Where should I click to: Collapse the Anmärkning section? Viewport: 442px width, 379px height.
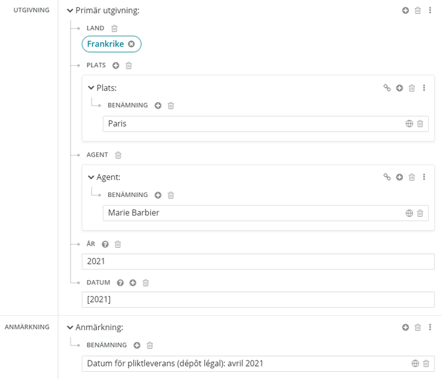click(70, 327)
